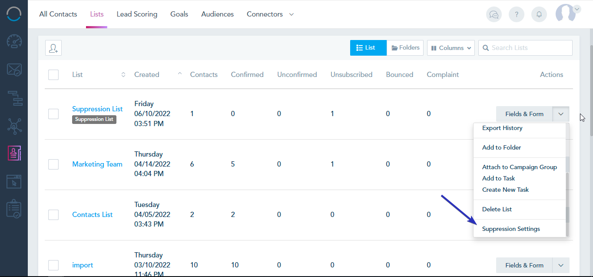593x277 pixels.
Task: Expand the Connectors menu
Action: pos(270,14)
